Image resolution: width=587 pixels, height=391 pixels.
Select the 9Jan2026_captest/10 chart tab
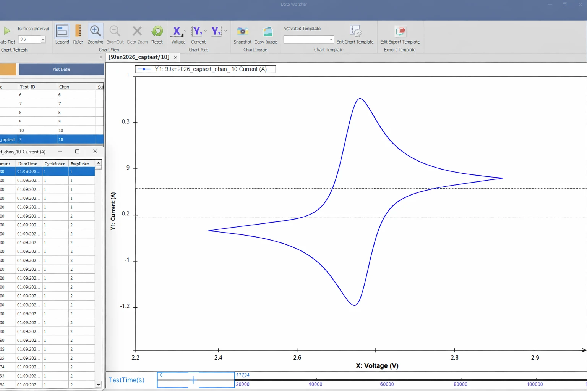click(139, 57)
